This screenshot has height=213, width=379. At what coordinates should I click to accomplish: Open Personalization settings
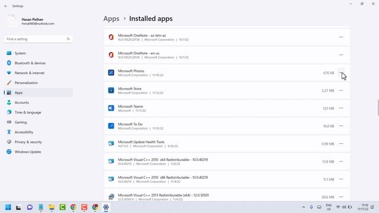tap(38, 83)
